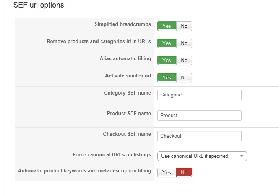Disable Remove products and categories id in URLs
The width and height of the screenshot is (279, 196).
184,43
